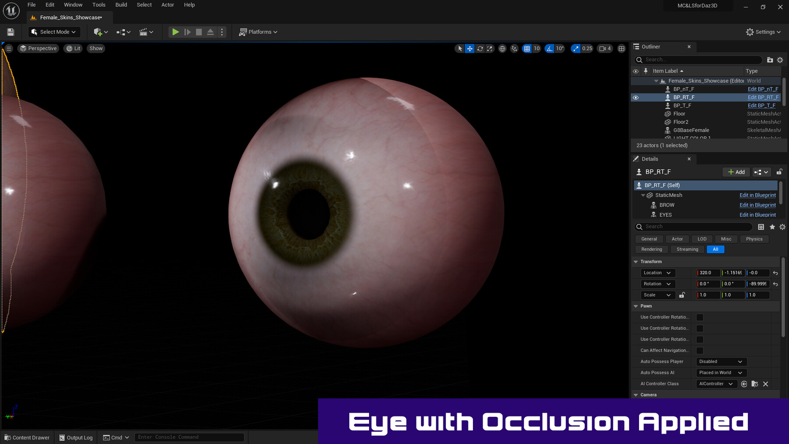Open the Build menu
789x444 pixels.
[x=121, y=5]
